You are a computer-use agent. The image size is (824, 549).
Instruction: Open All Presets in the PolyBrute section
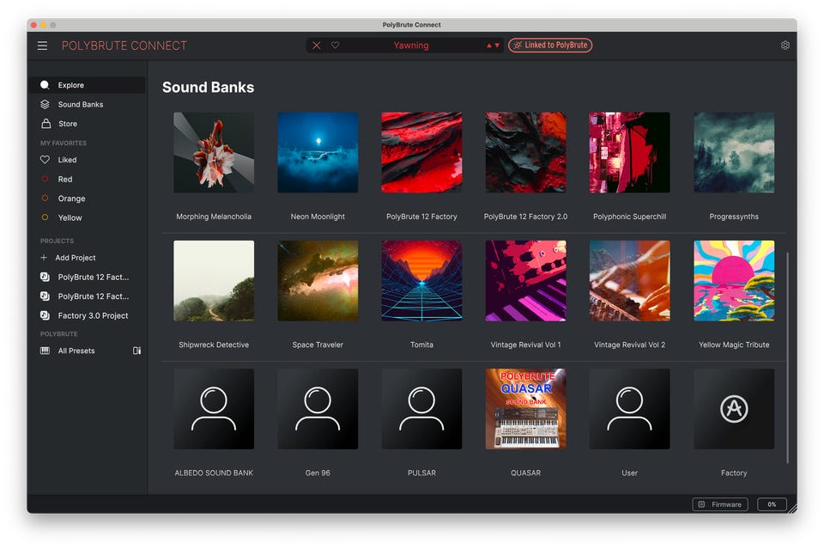tap(76, 351)
